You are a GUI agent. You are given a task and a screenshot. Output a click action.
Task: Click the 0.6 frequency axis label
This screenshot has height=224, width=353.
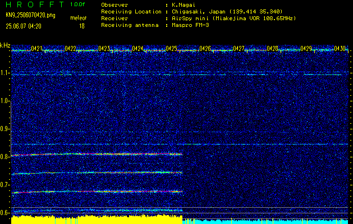point(4,213)
